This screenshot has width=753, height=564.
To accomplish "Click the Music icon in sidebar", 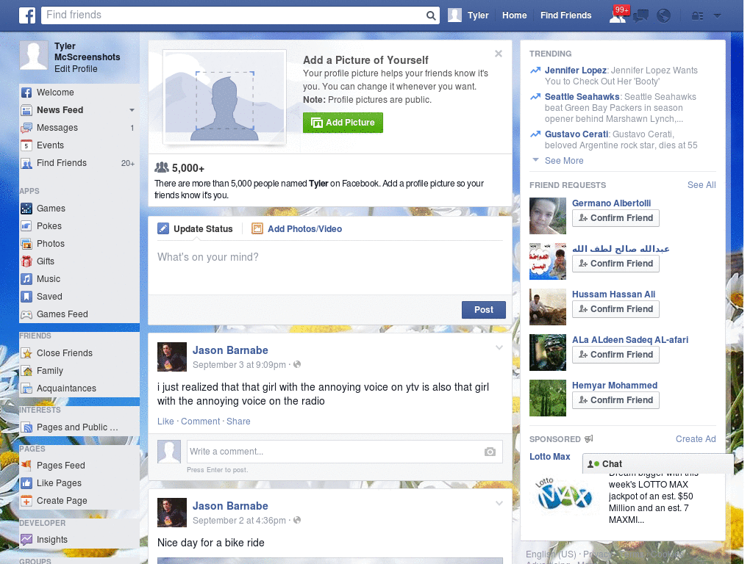I will pyautogui.click(x=26, y=279).
